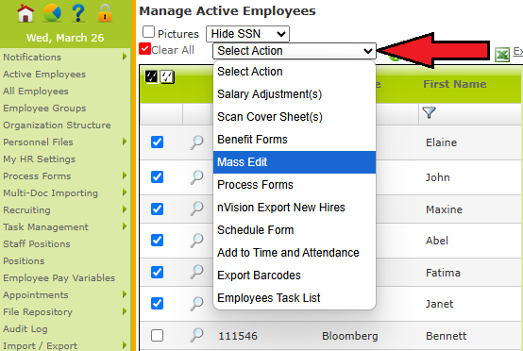Enable the Pictures checkbox
This screenshot has width=523, height=351.
point(148,32)
